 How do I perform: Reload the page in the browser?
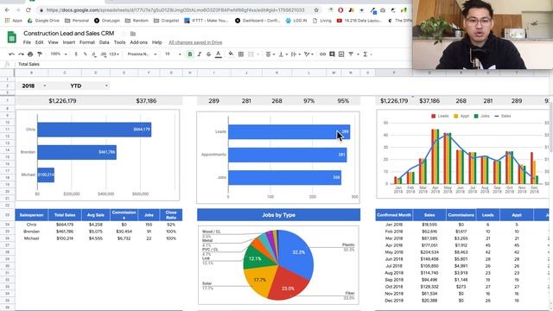[29, 10]
